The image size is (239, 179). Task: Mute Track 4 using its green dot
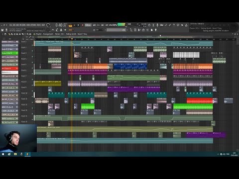click(32, 62)
